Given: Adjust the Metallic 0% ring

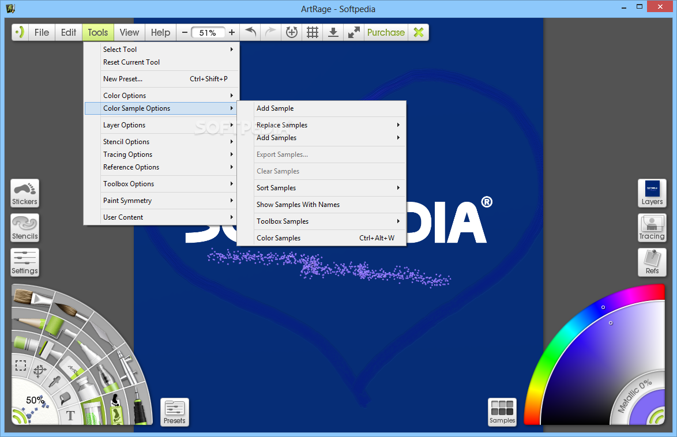Looking at the screenshot, I should [634, 397].
